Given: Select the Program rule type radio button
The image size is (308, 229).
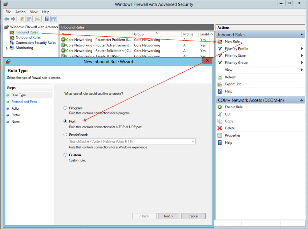Looking at the screenshot, I should pyautogui.click(x=65, y=108).
